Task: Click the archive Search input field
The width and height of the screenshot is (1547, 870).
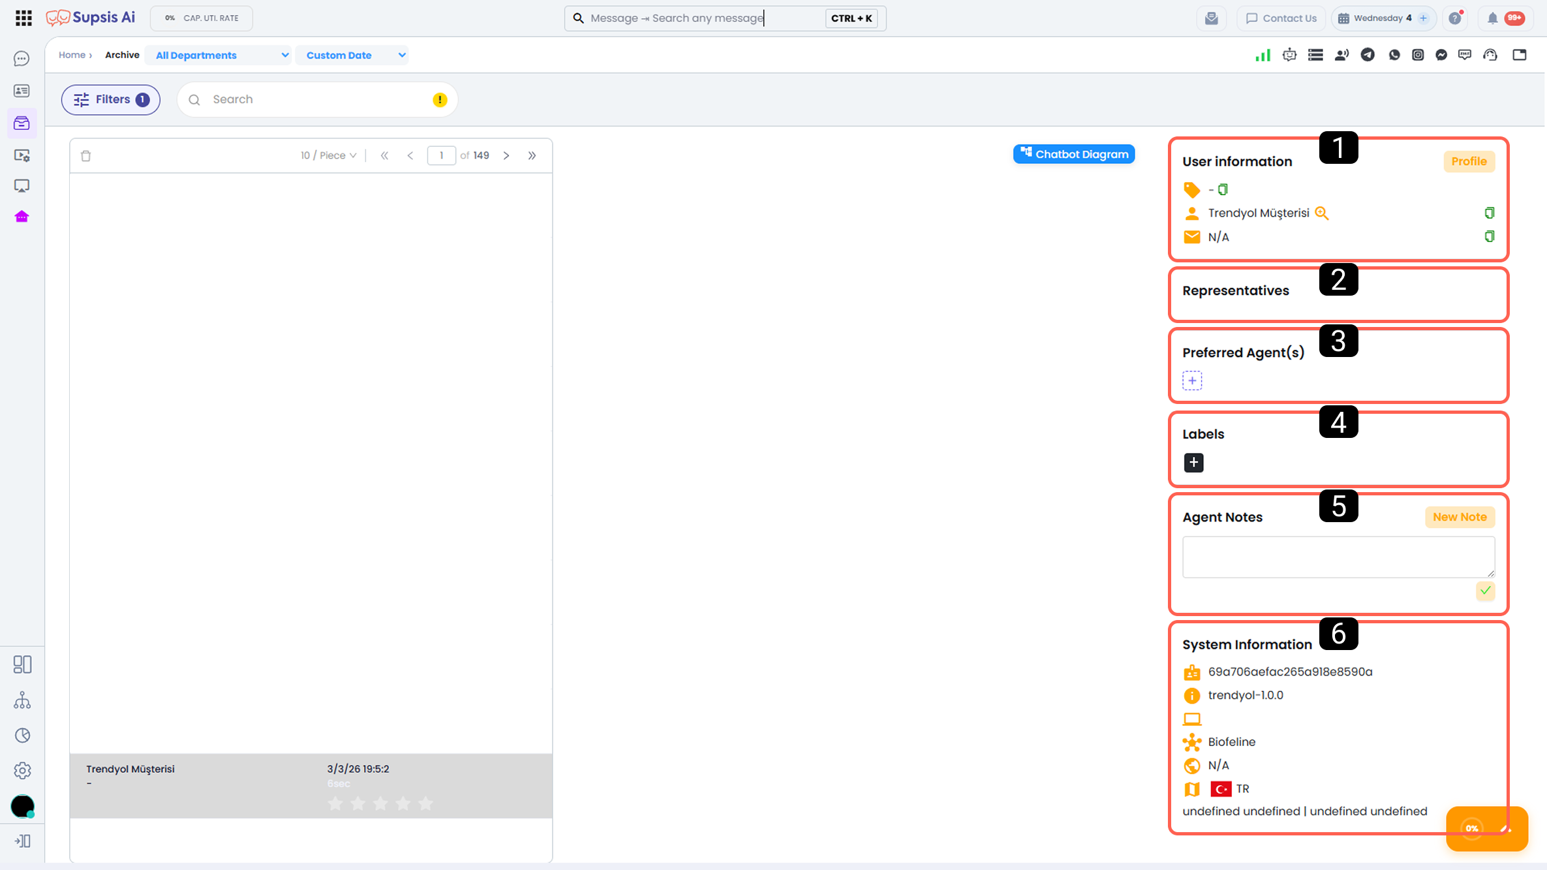Action: pyautogui.click(x=317, y=99)
